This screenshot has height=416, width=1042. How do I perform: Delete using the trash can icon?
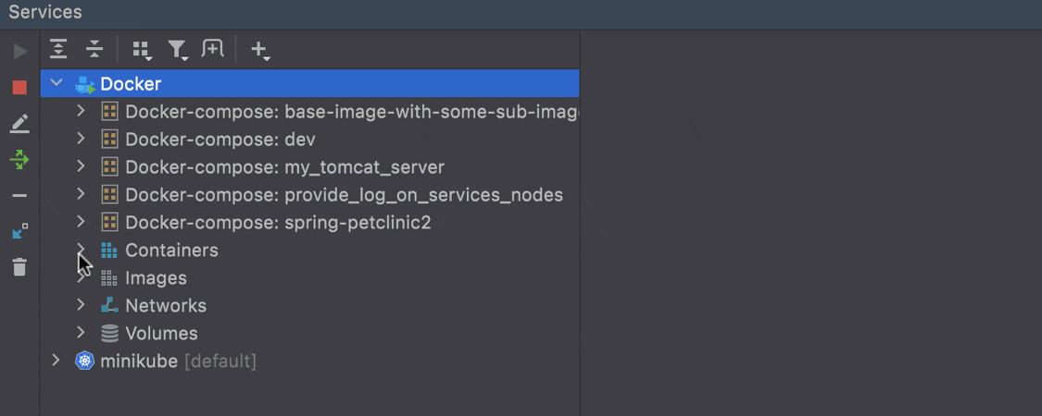click(20, 267)
